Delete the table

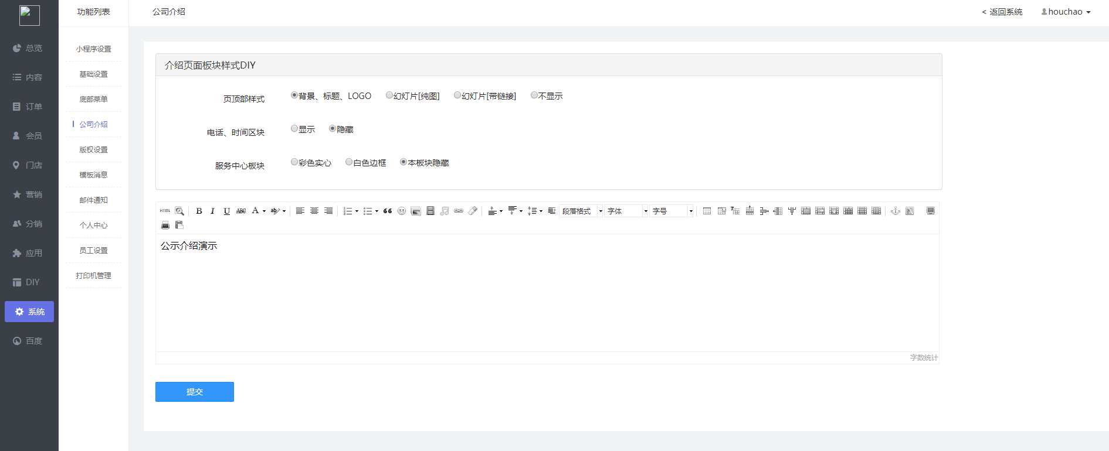click(x=721, y=211)
